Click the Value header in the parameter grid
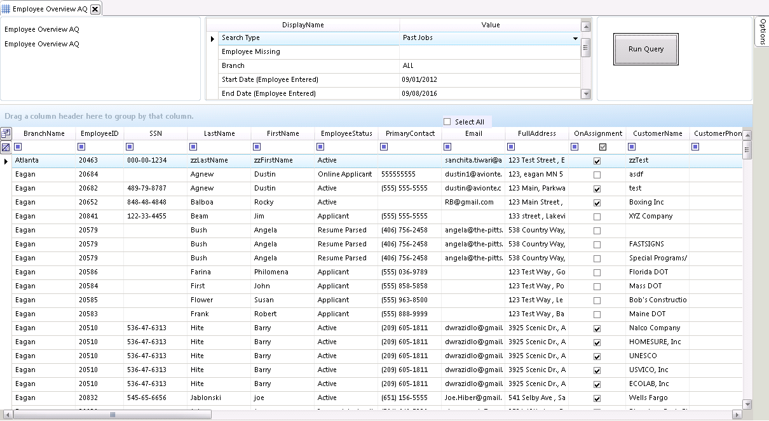769x421 pixels. pyautogui.click(x=491, y=25)
